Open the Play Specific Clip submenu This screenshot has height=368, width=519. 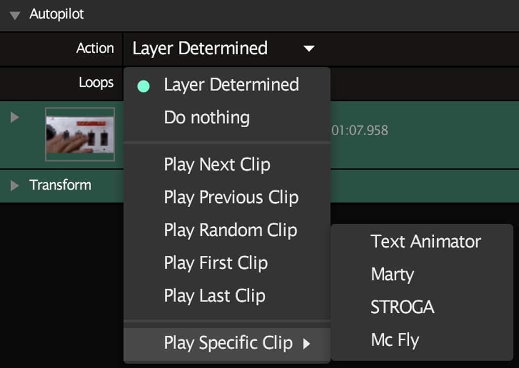tap(228, 343)
